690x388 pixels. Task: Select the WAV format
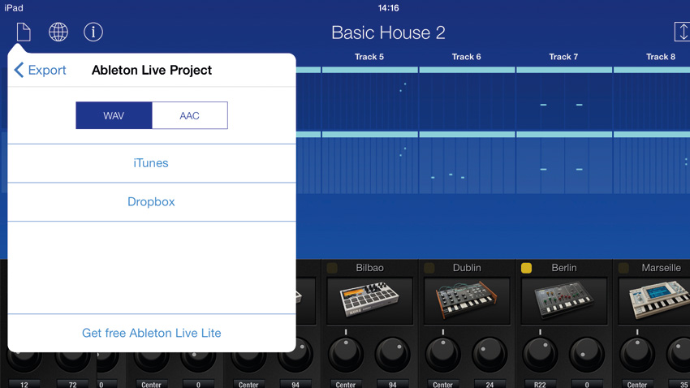[x=114, y=115]
